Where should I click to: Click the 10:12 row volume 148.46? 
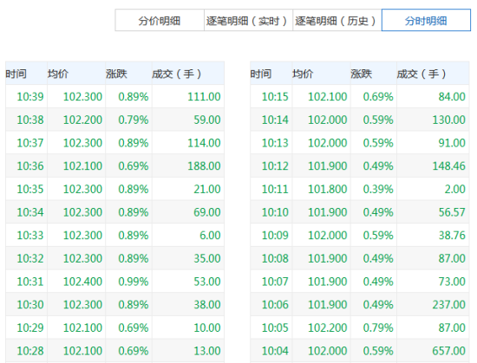point(448,165)
